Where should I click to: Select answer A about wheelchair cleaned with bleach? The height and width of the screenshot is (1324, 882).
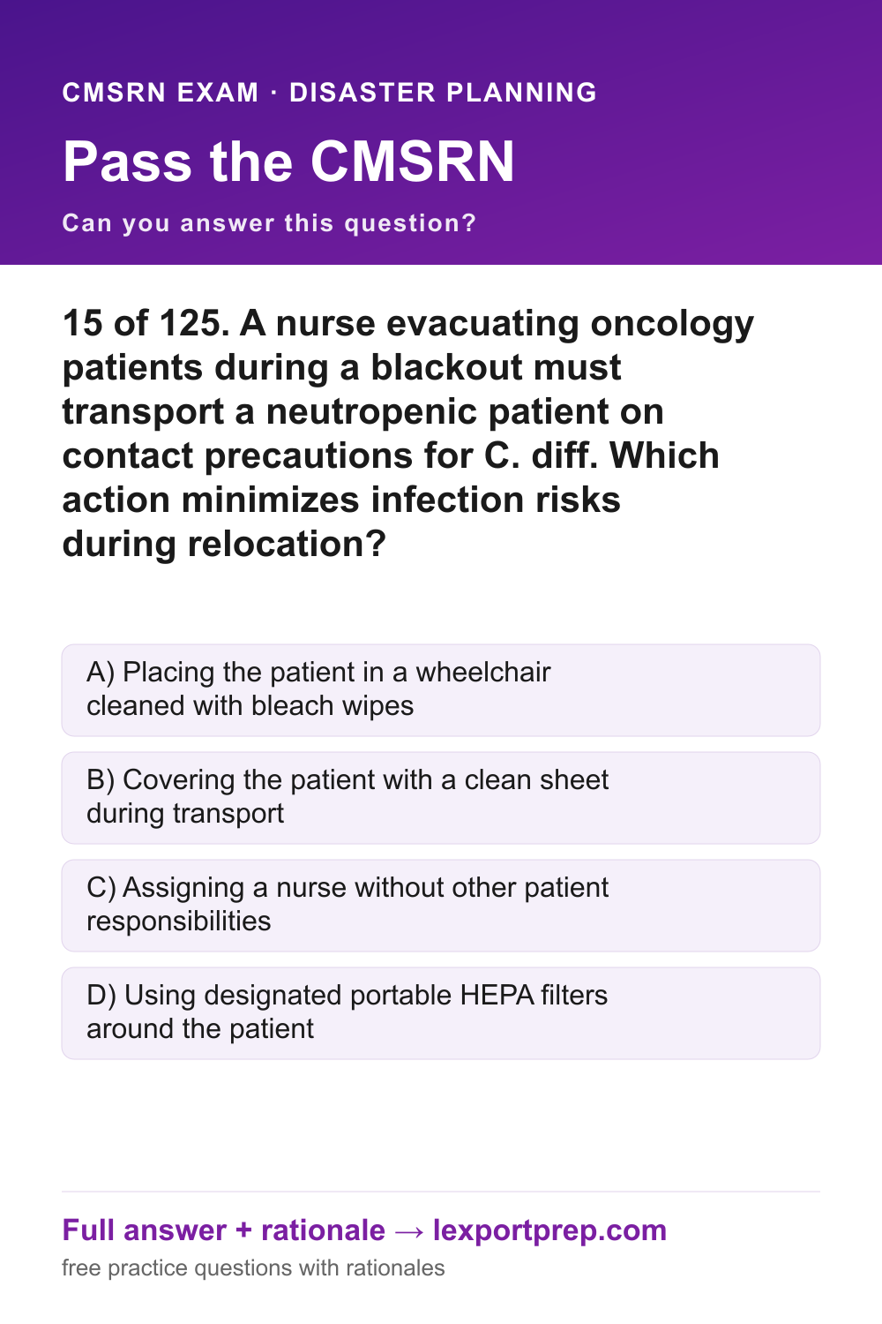441,690
